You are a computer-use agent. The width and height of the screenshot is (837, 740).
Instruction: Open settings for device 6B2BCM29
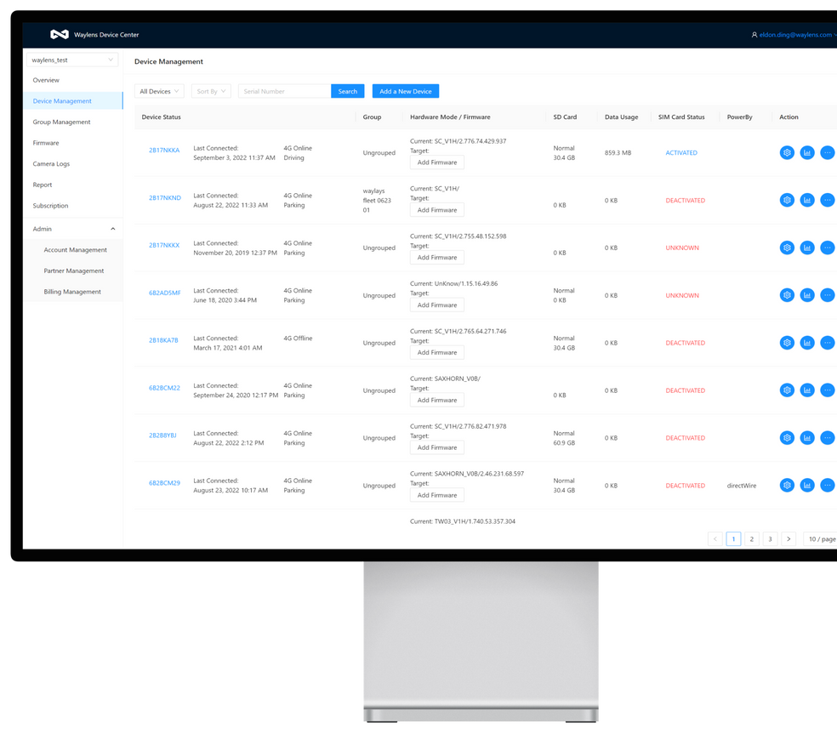(x=787, y=486)
